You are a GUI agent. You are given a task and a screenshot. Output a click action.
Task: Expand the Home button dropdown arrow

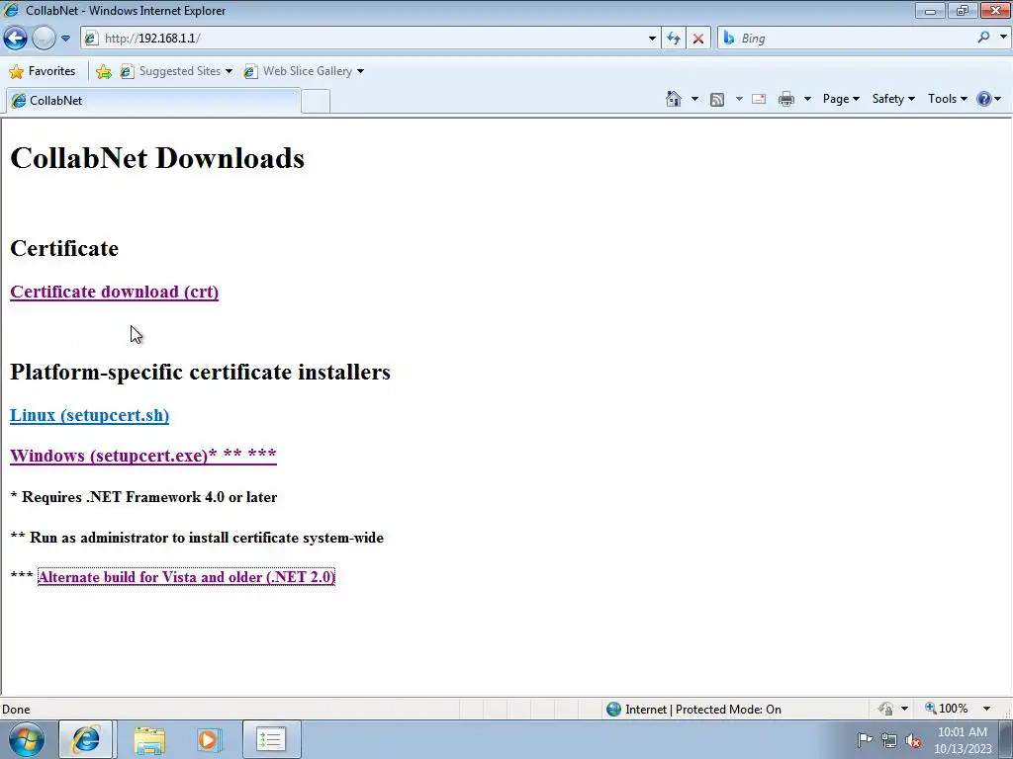694,99
